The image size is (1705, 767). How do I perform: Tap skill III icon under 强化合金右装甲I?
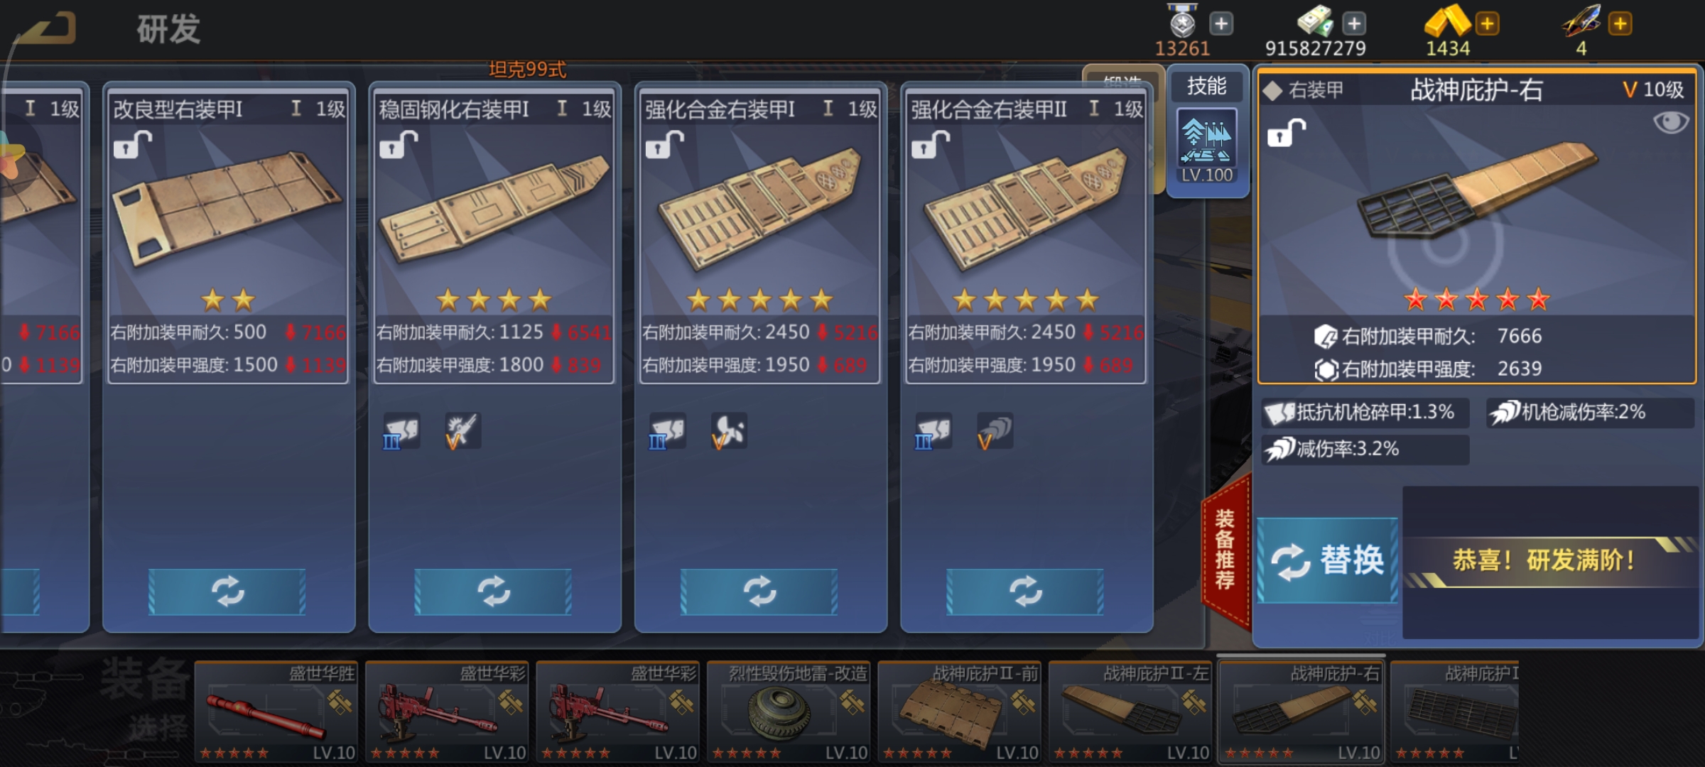[668, 430]
